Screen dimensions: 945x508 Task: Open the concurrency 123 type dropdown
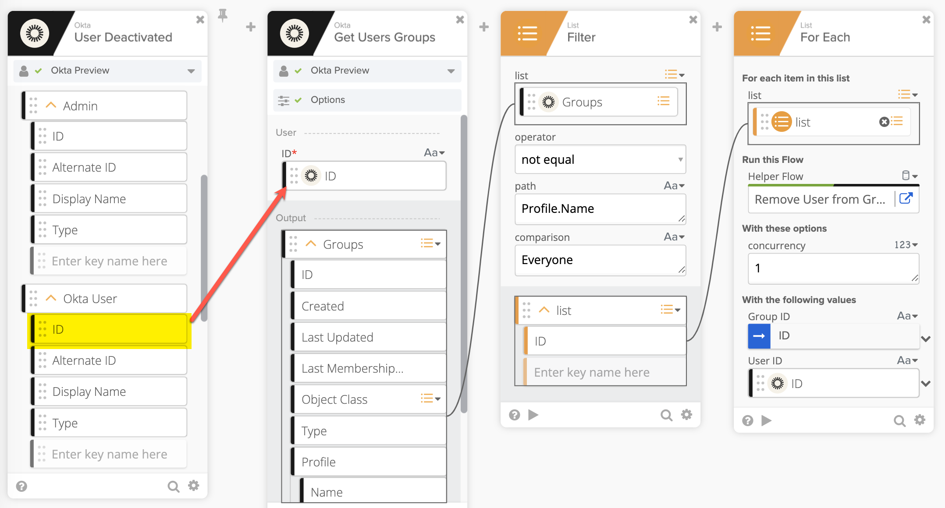(906, 245)
